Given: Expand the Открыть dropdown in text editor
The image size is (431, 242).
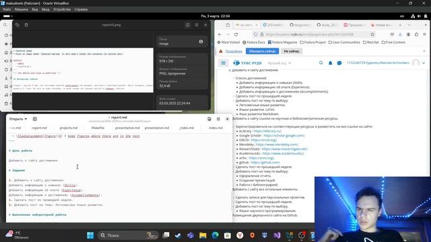Looking at the screenshot, I should click(x=18, y=119).
